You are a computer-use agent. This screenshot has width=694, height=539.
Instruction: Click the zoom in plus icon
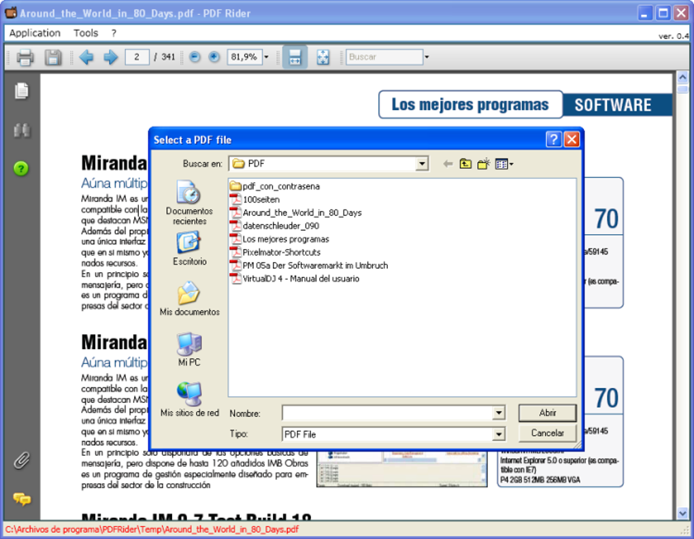214,56
